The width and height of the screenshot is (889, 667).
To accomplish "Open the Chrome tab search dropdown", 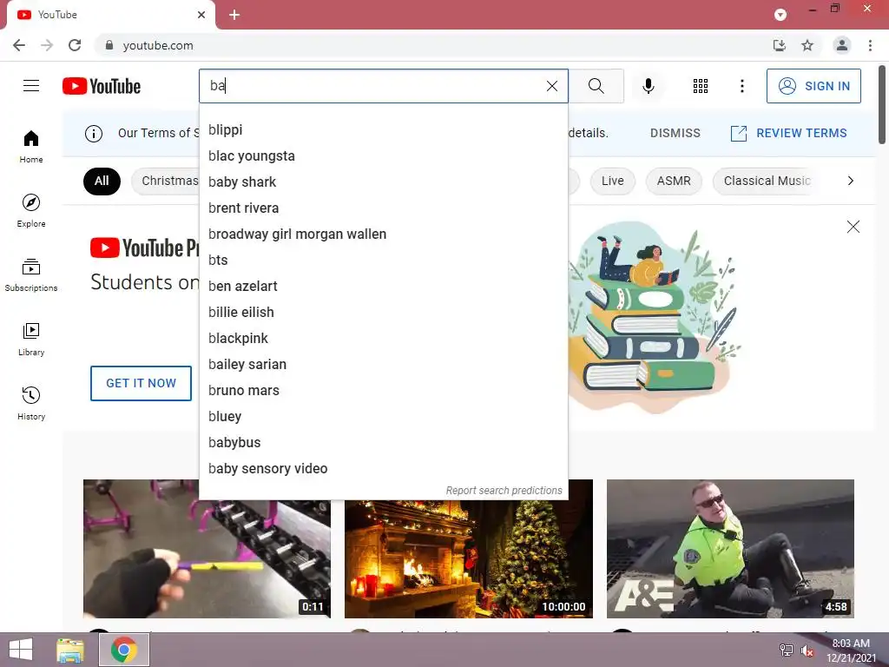I will pyautogui.click(x=780, y=15).
